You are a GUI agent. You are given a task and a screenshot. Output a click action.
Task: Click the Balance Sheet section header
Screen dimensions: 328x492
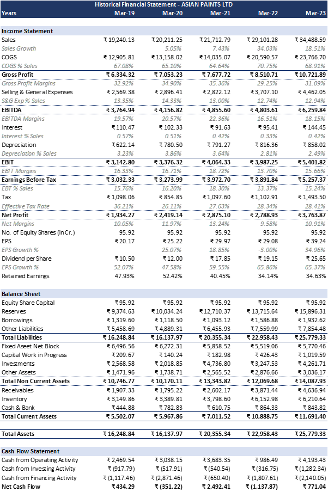[21, 294]
